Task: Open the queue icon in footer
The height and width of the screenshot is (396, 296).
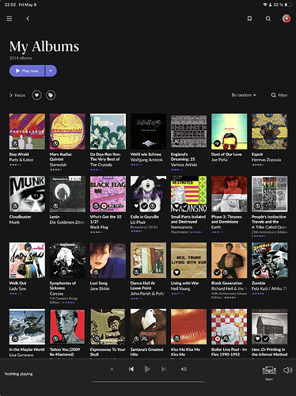Action: coord(184,369)
